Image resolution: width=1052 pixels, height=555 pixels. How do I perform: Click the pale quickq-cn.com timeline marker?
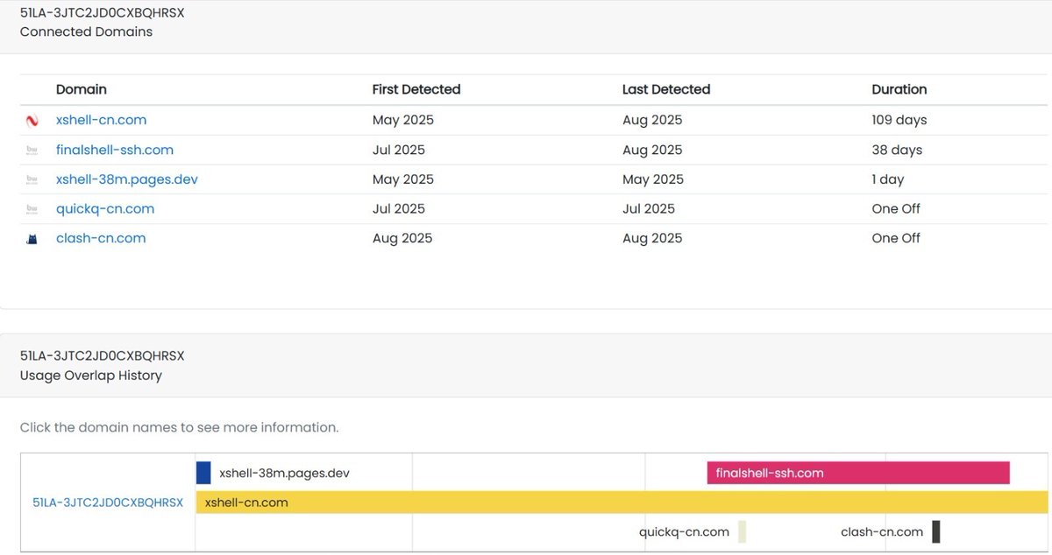742,531
